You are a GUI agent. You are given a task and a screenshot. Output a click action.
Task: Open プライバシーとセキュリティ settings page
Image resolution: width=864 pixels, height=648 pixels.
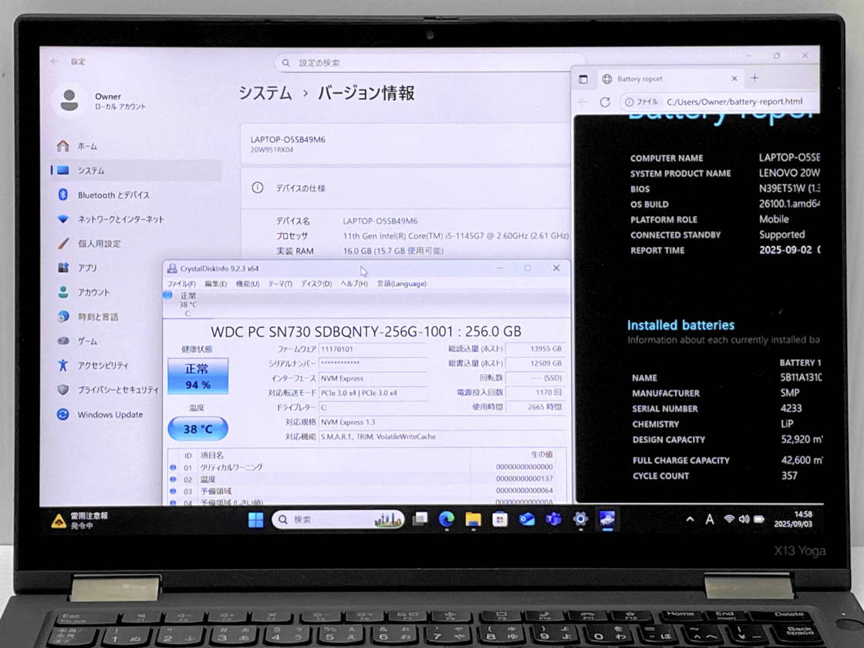(x=107, y=390)
